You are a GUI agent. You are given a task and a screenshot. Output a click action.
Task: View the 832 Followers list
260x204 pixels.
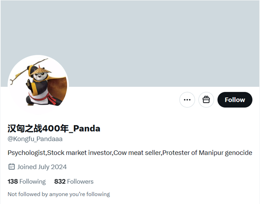[74, 181]
